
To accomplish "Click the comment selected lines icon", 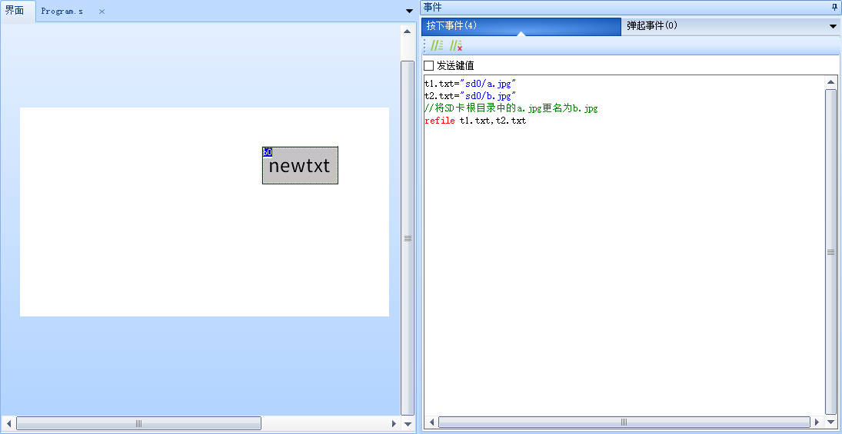I will [x=437, y=46].
